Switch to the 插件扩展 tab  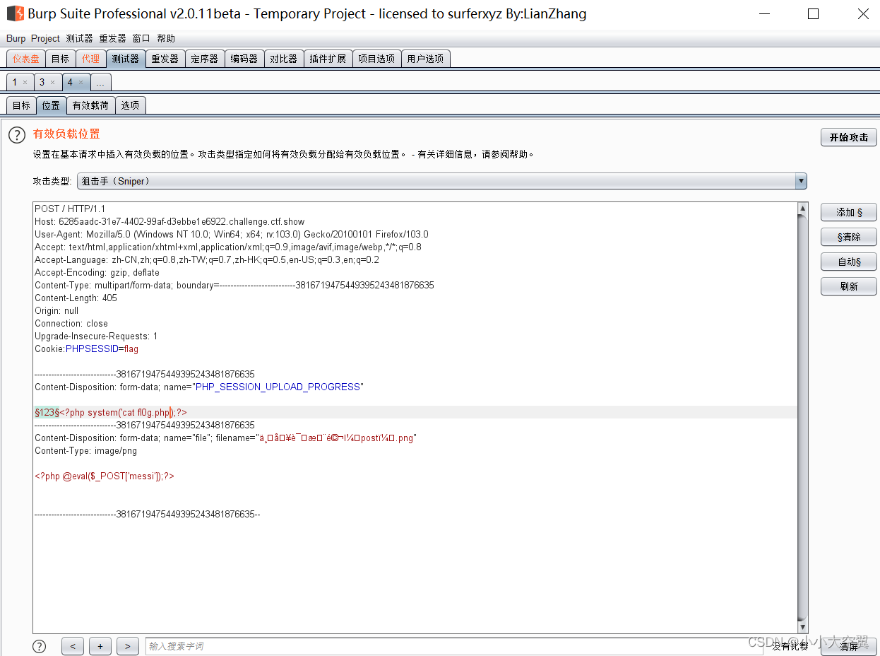click(x=328, y=59)
